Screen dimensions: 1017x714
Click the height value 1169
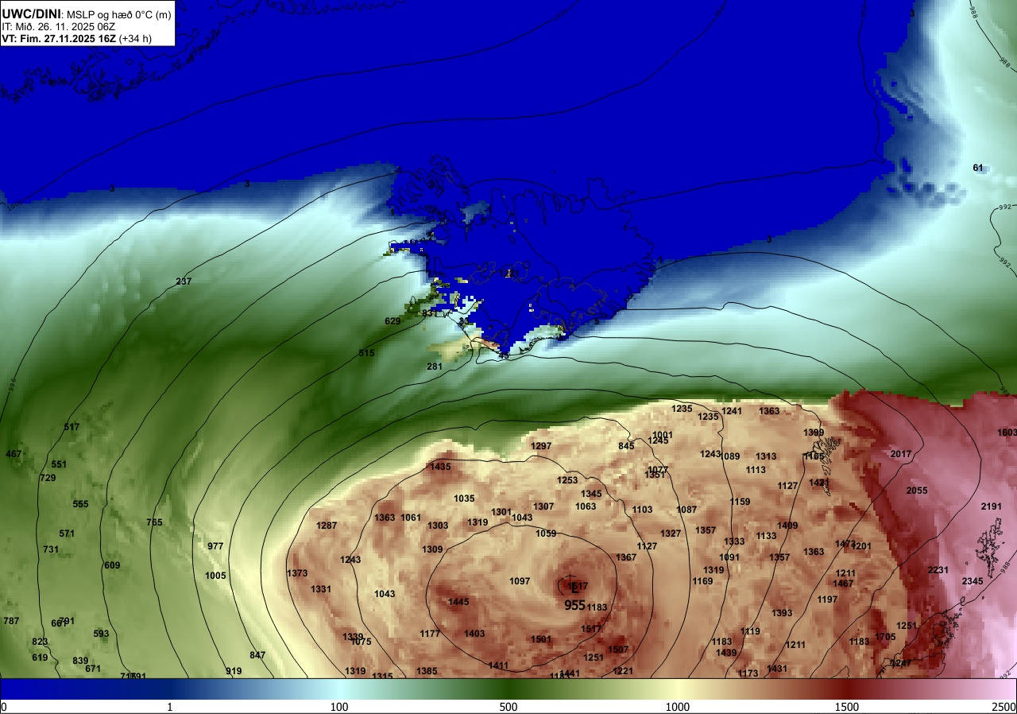[702, 581]
